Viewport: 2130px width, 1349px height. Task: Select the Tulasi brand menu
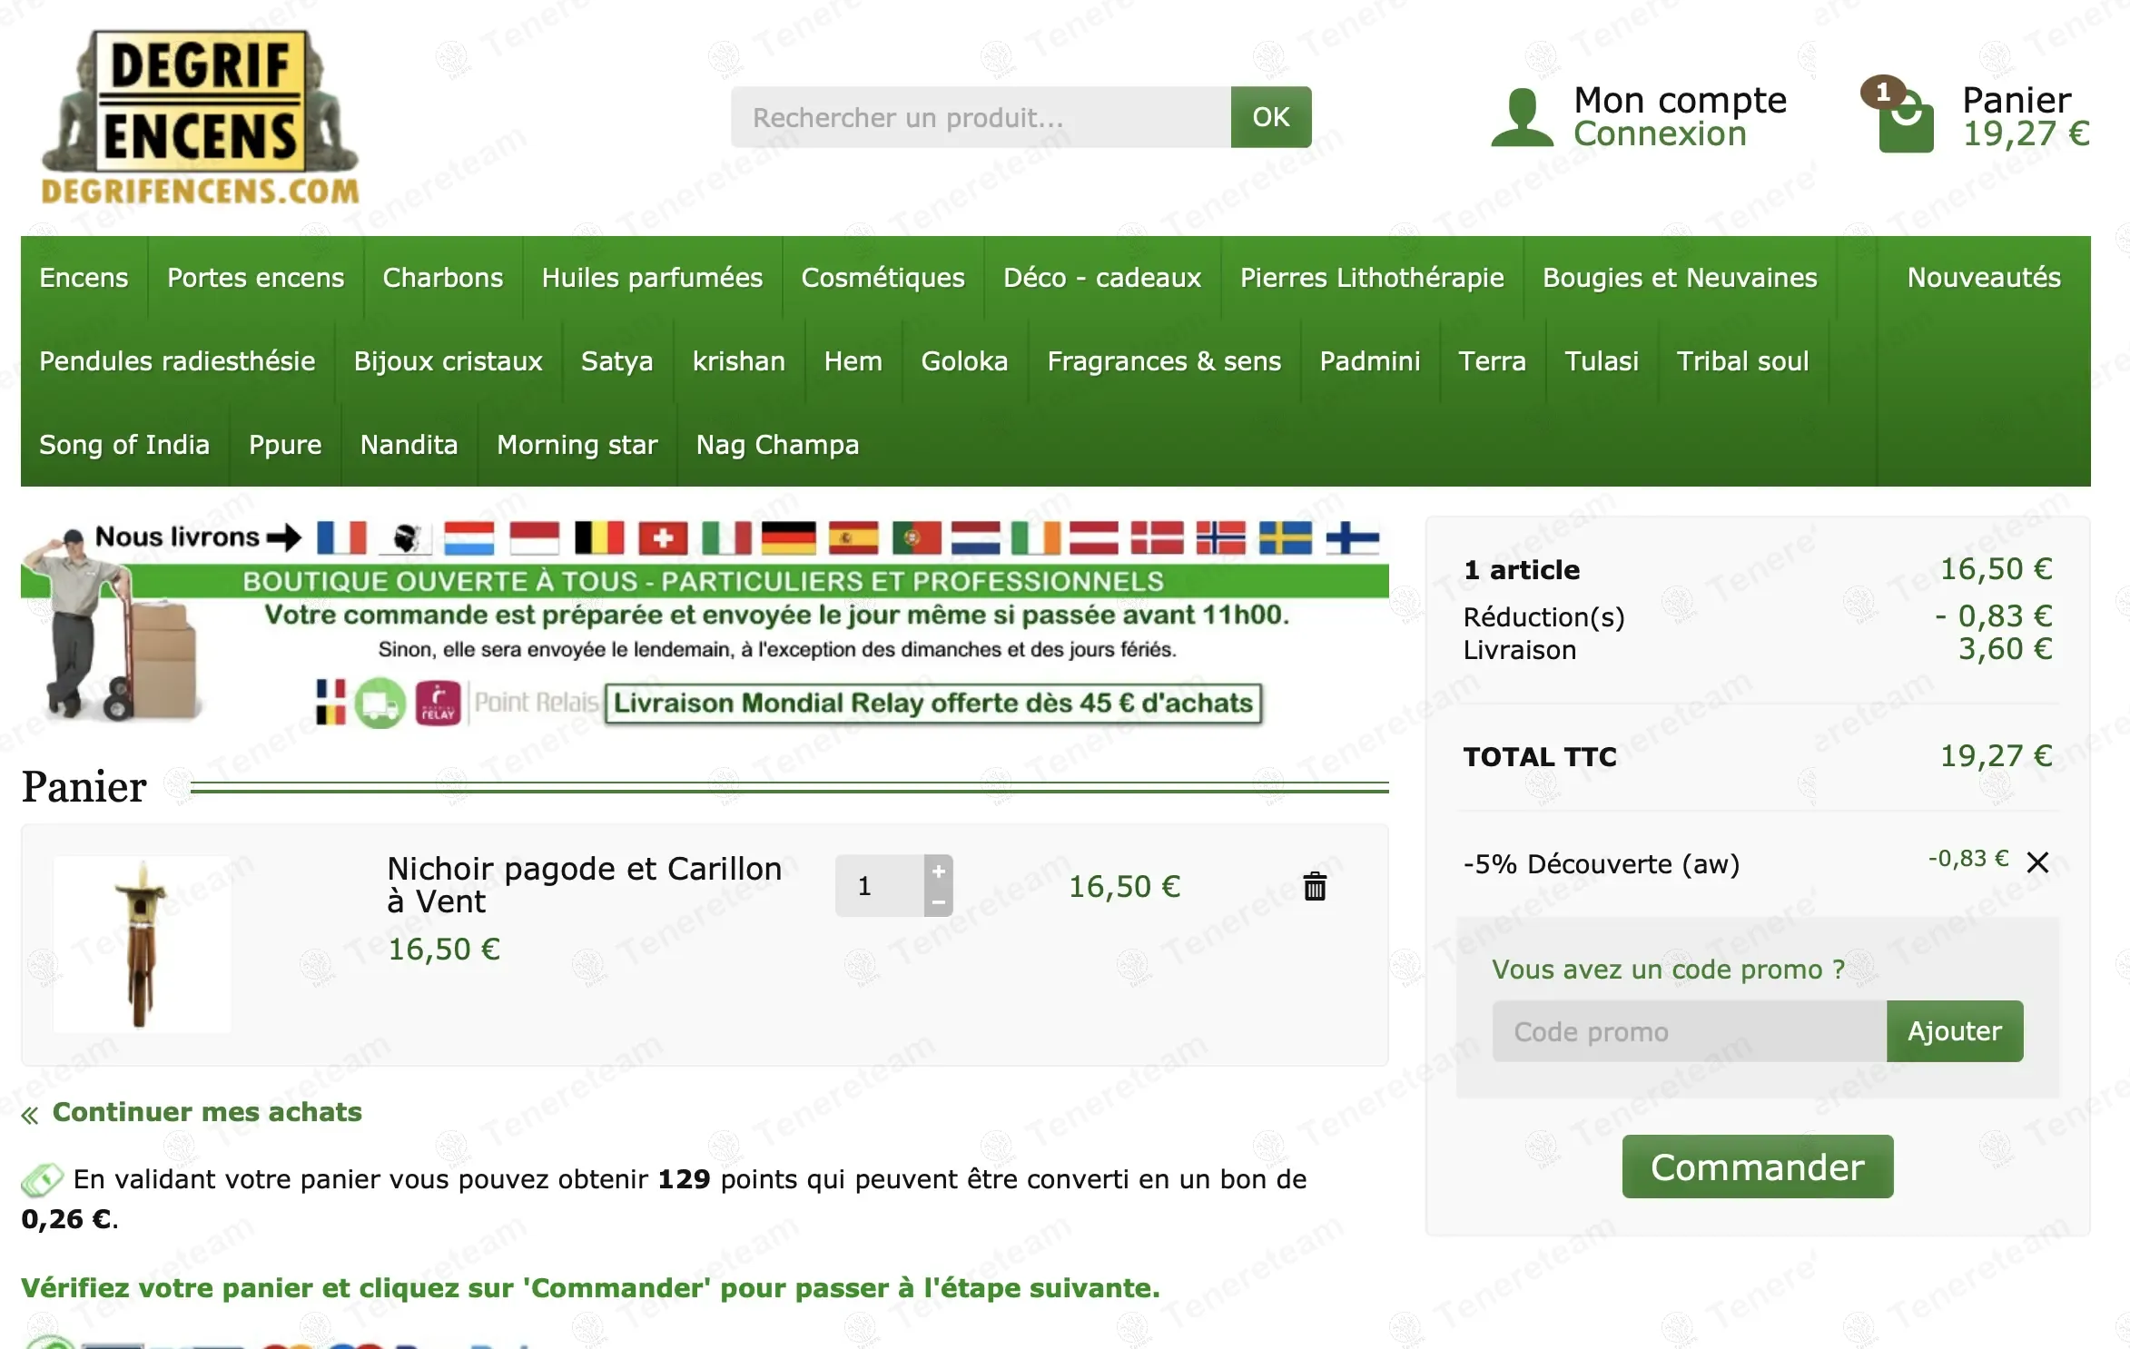pos(1602,361)
